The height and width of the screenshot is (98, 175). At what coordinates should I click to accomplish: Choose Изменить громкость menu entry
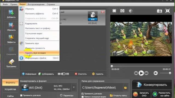[x=39, y=48]
